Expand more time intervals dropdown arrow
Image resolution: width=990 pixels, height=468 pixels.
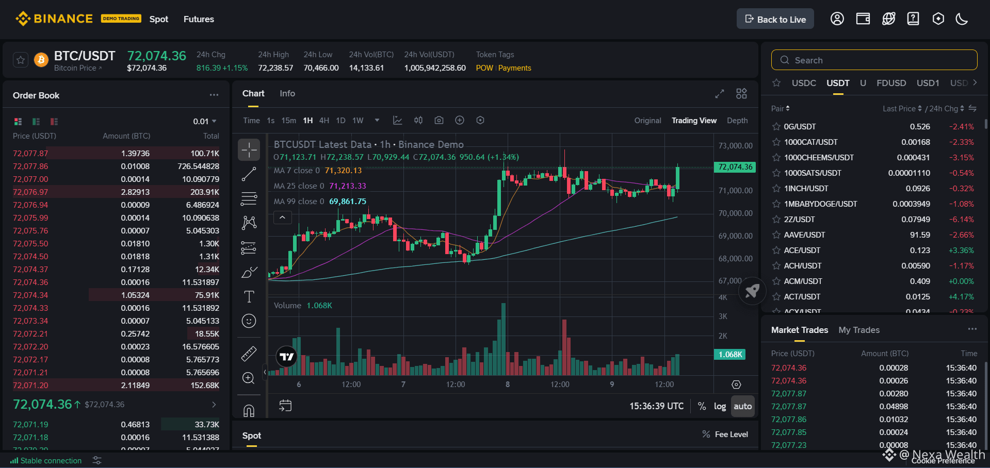coord(377,120)
